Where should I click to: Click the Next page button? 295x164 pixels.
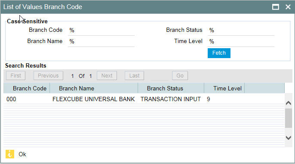click(107, 76)
